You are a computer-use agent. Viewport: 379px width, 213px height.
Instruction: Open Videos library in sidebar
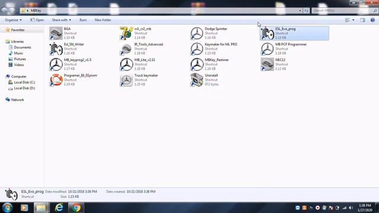19,64
